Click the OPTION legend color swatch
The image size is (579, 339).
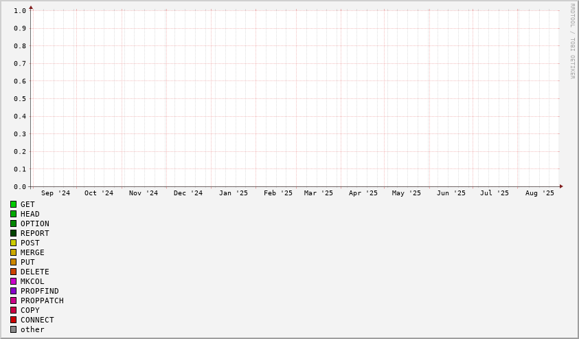(13, 223)
